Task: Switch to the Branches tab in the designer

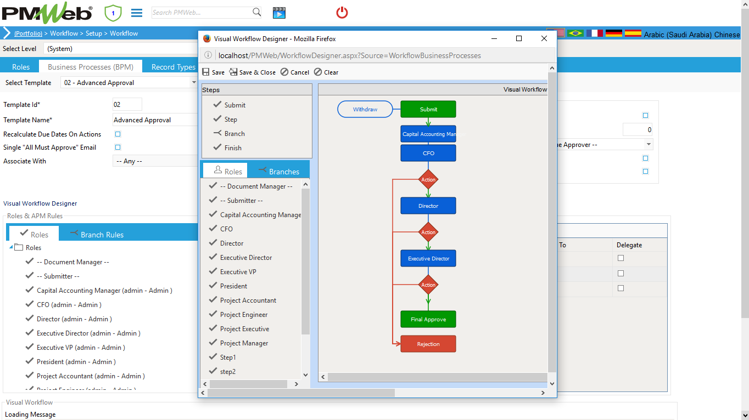Action: click(280, 171)
